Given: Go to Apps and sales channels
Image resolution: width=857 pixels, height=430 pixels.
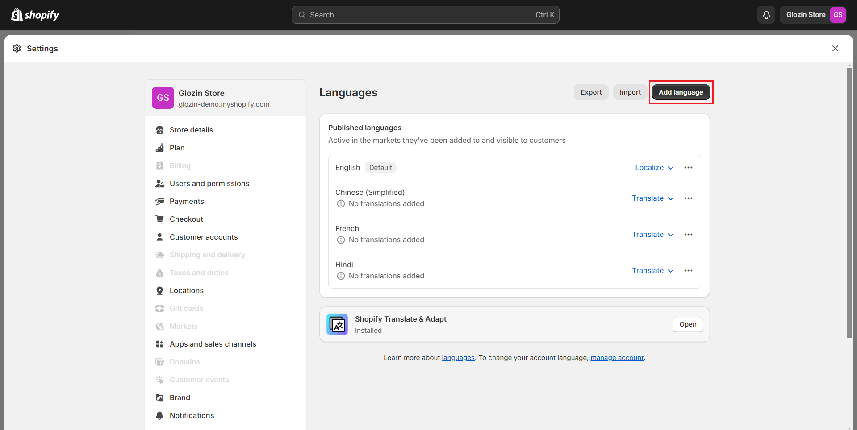Looking at the screenshot, I should [213, 344].
